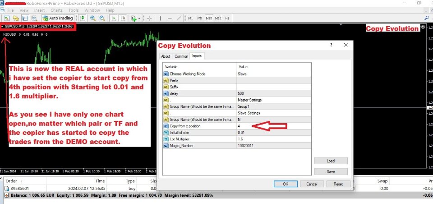Select the Magic_Number value 10020011
433x204 pixels.
tap(274, 146)
